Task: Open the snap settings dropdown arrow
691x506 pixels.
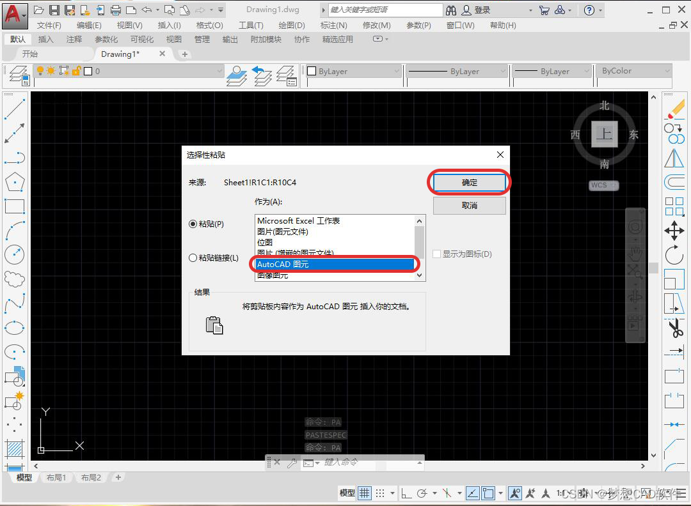Action: click(392, 493)
